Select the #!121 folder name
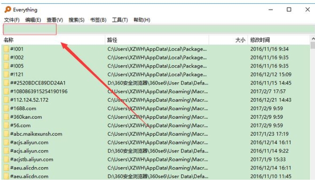 click(x=16, y=74)
